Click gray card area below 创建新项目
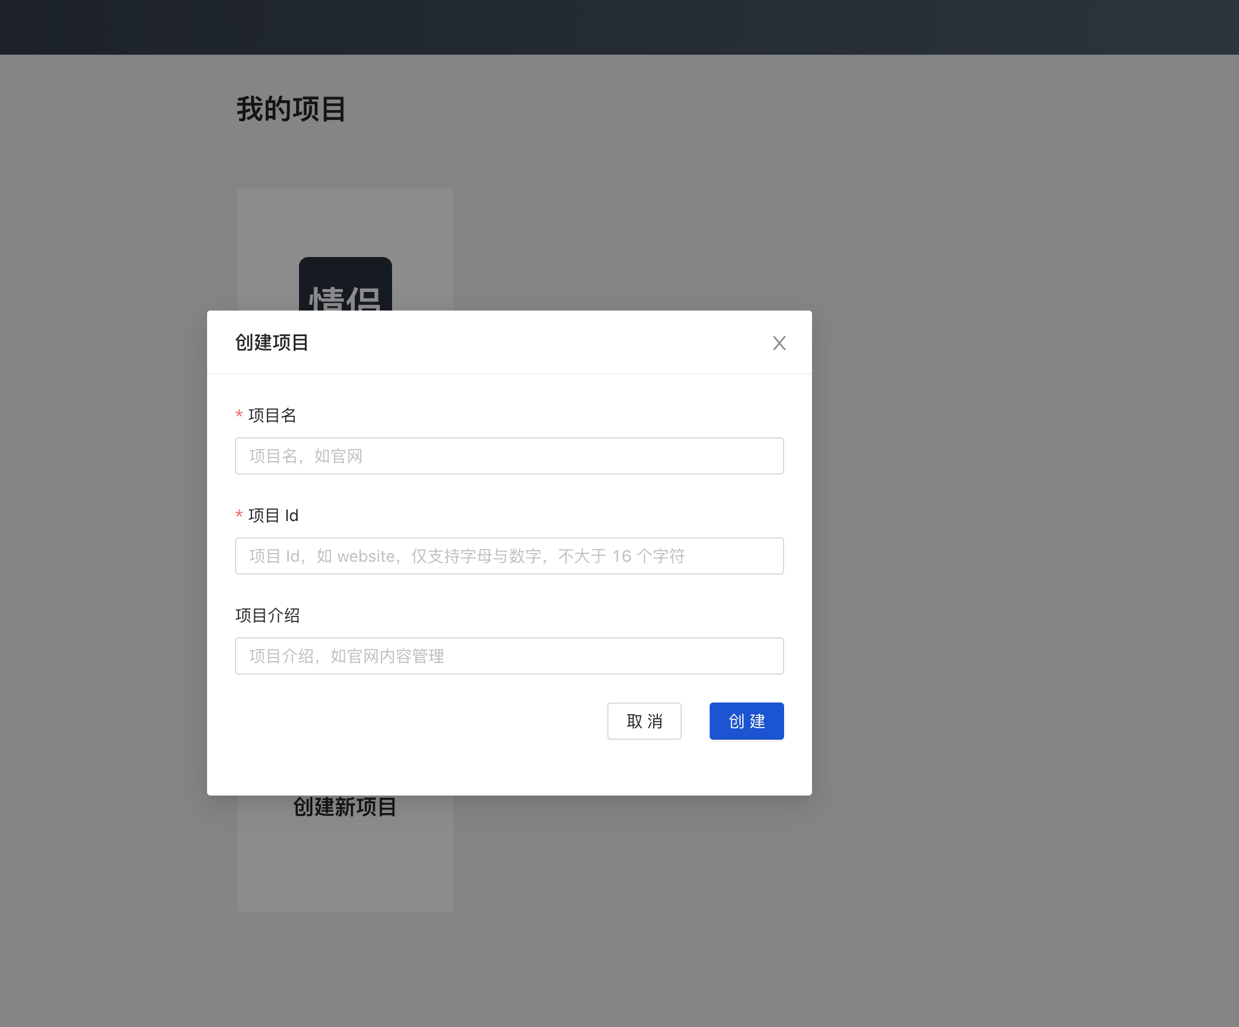1239x1027 pixels. point(345,867)
